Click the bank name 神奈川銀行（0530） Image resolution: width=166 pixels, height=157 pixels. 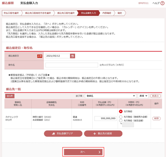(42, 117)
